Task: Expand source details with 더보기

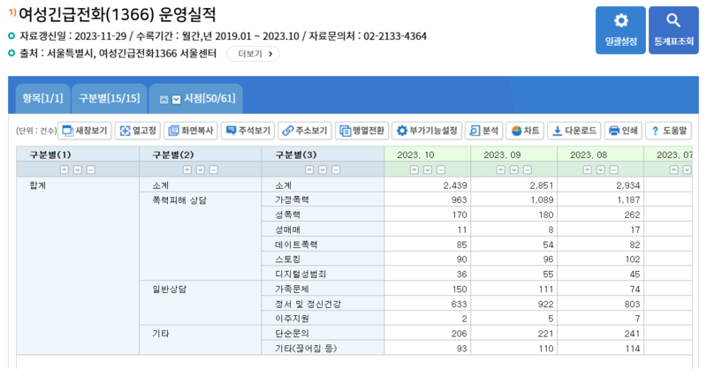Action: pyautogui.click(x=253, y=54)
